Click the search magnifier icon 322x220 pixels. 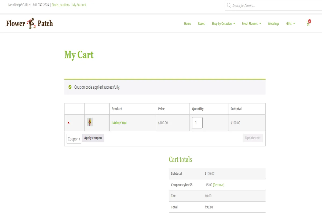[229, 5]
